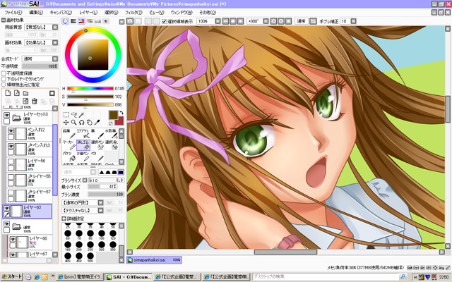Click the zoom in plus button
The width and height of the screenshot is (452, 282).
(x=233, y=21)
